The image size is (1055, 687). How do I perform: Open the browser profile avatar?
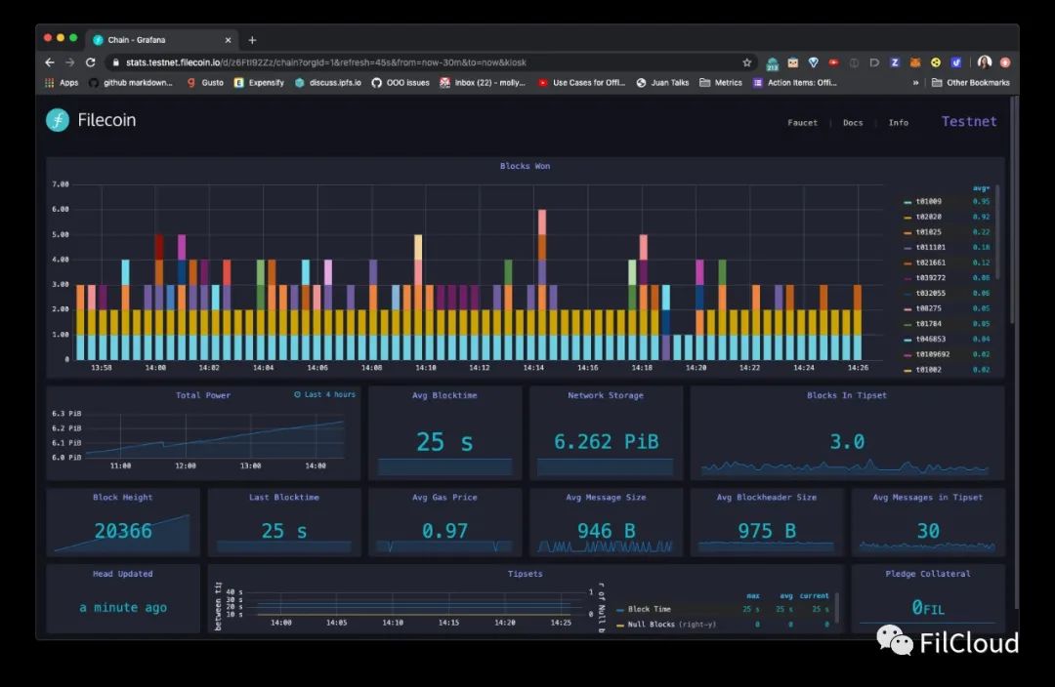pyautogui.click(x=985, y=62)
